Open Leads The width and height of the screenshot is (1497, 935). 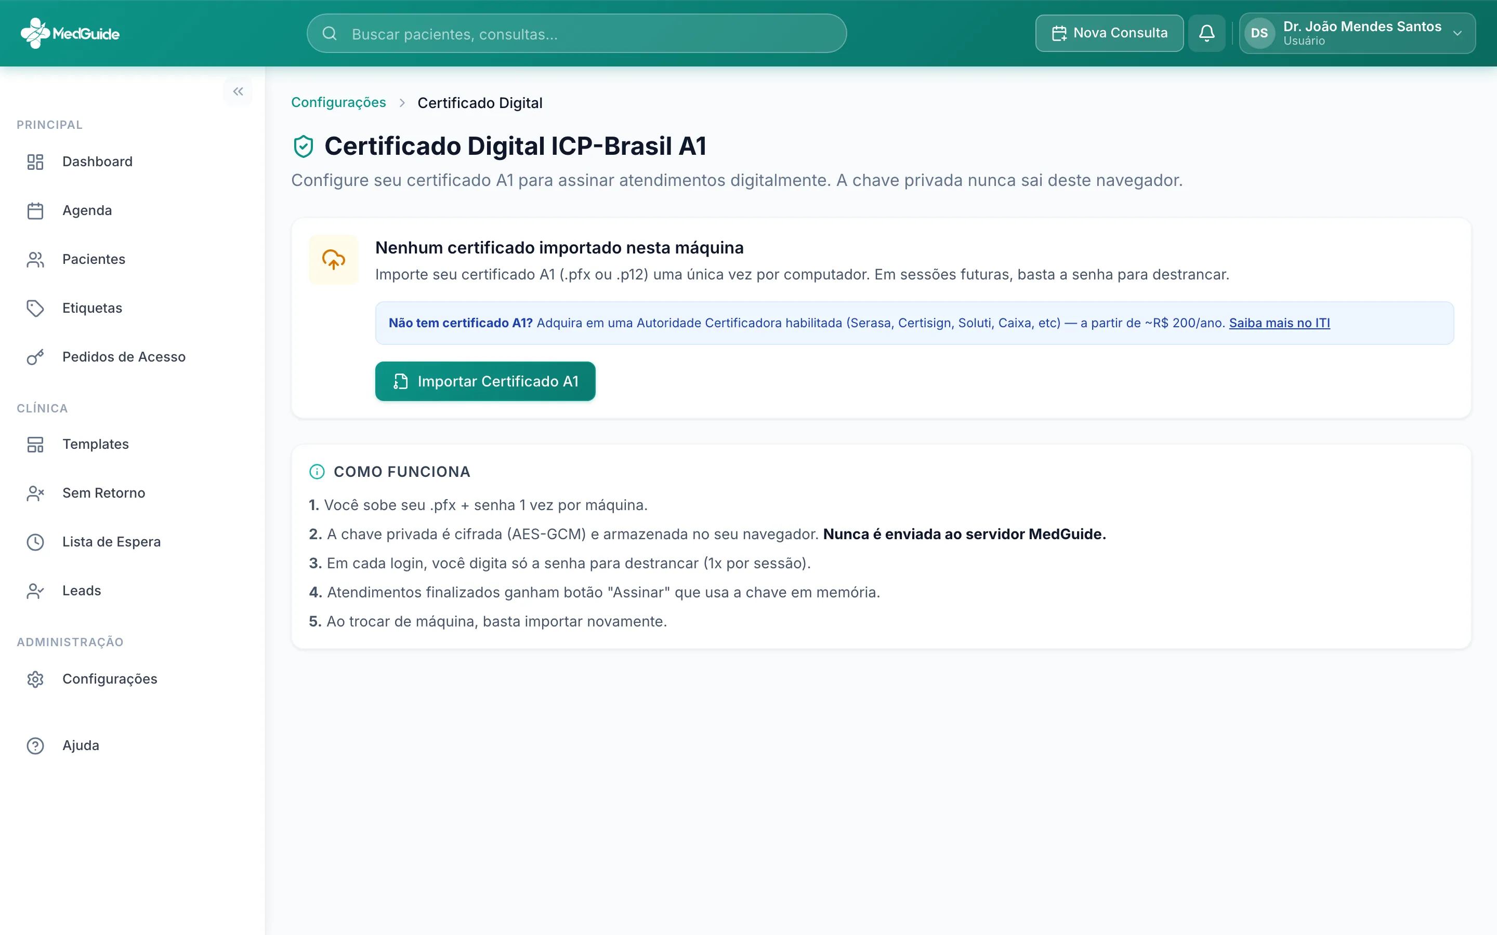coord(133,591)
